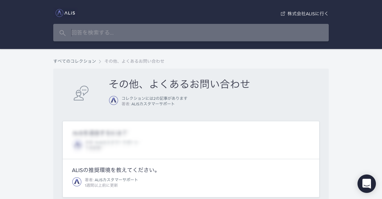This screenshot has height=199, width=382.
Task: Open the chat messenger launcher bubble
Action: (x=366, y=184)
